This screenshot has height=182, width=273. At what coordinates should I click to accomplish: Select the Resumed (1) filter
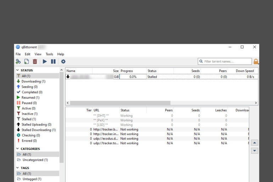38,98
